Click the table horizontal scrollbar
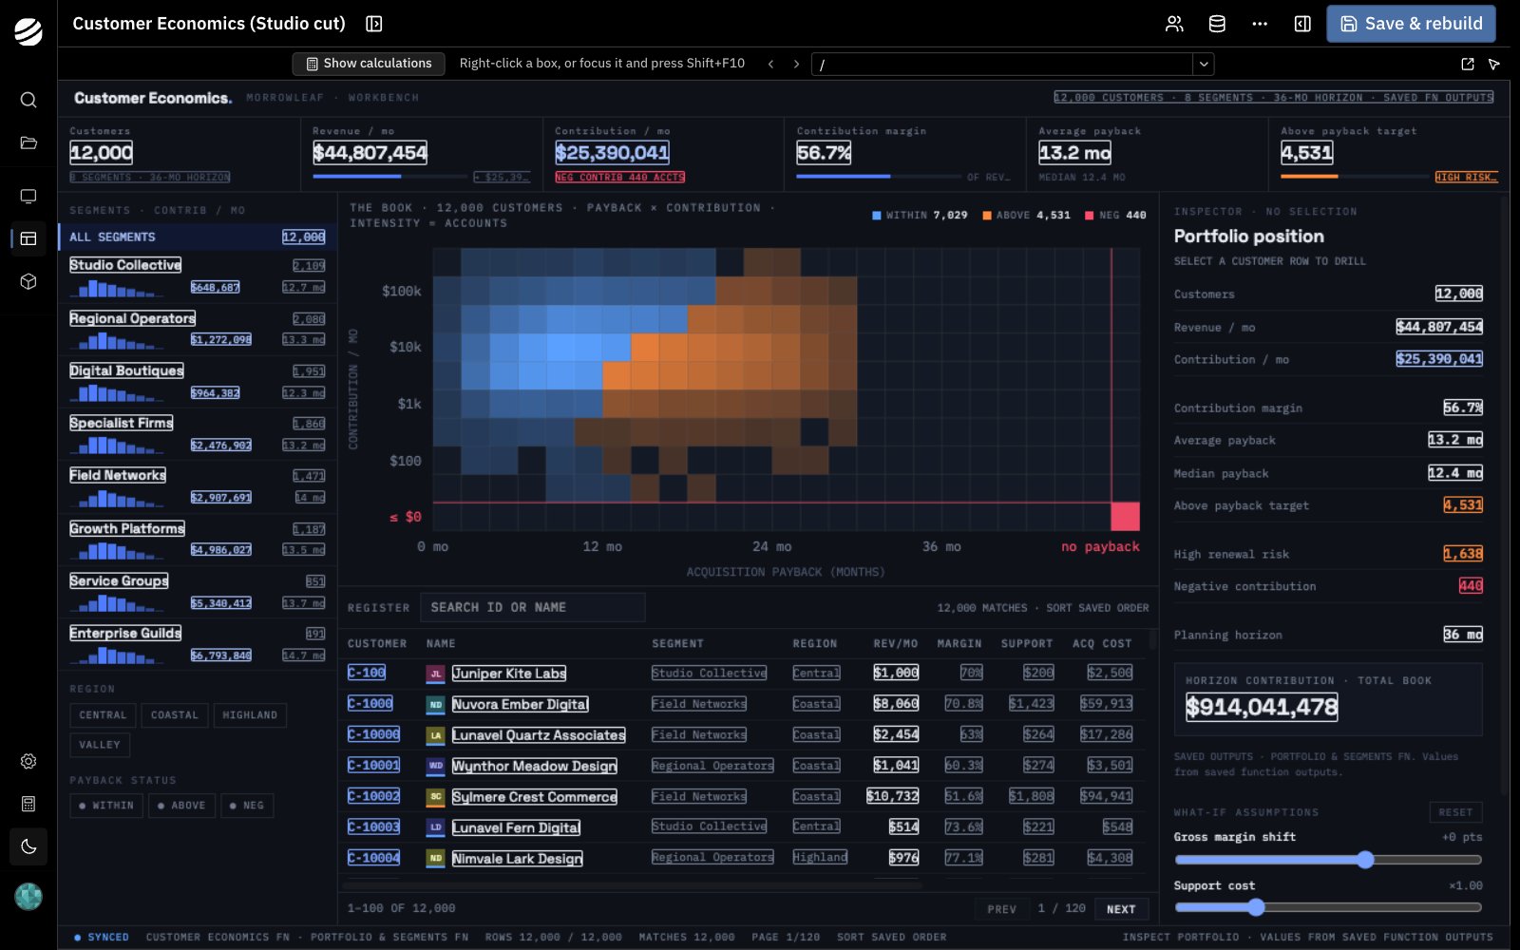The image size is (1520, 950). pos(632,885)
